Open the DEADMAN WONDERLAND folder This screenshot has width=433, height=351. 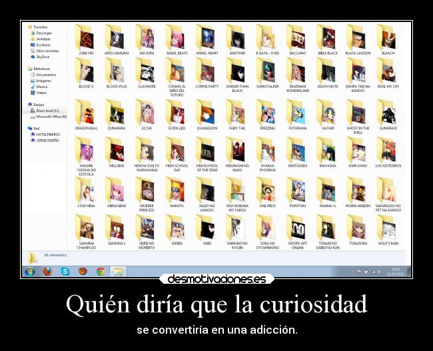(x=297, y=75)
